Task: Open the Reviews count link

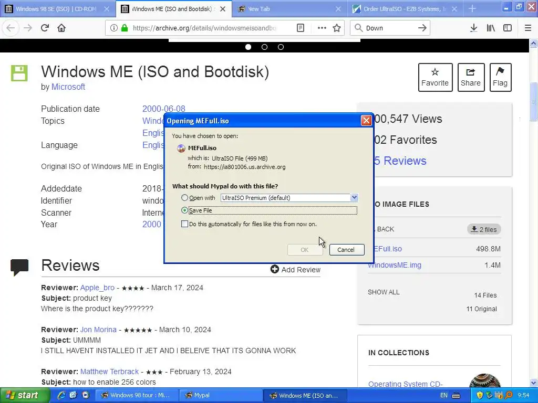Action: [400, 161]
